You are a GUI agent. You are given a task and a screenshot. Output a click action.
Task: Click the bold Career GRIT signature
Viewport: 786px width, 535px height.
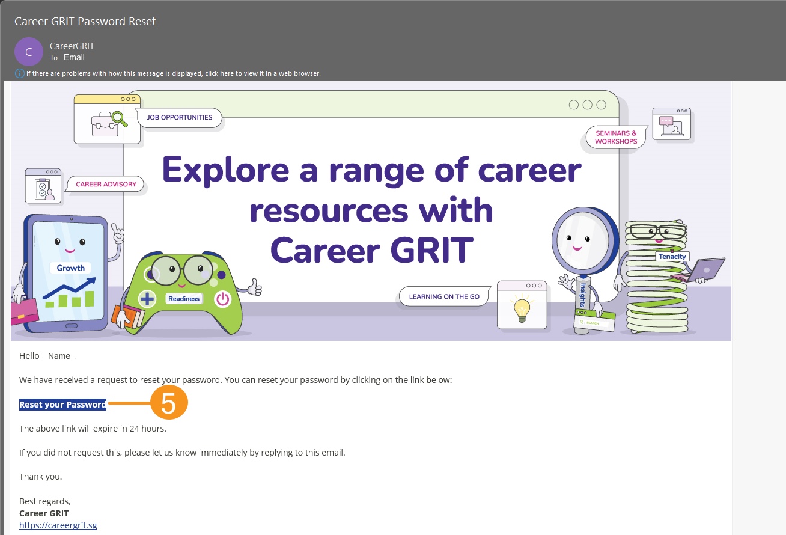pyautogui.click(x=44, y=513)
